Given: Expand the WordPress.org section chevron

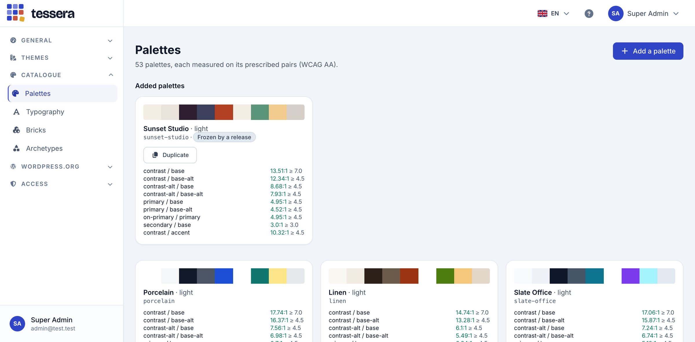Looking at the screenshot, I should [x=110, y=167].
